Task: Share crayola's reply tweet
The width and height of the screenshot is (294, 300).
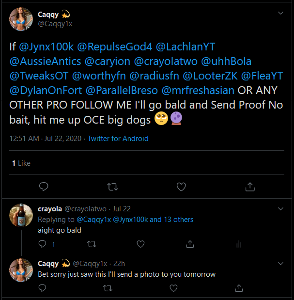Action: [x=190, y=244]
